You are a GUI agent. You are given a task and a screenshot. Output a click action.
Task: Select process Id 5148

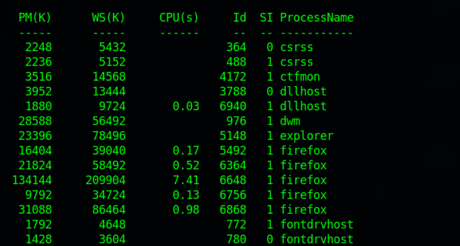233,136
